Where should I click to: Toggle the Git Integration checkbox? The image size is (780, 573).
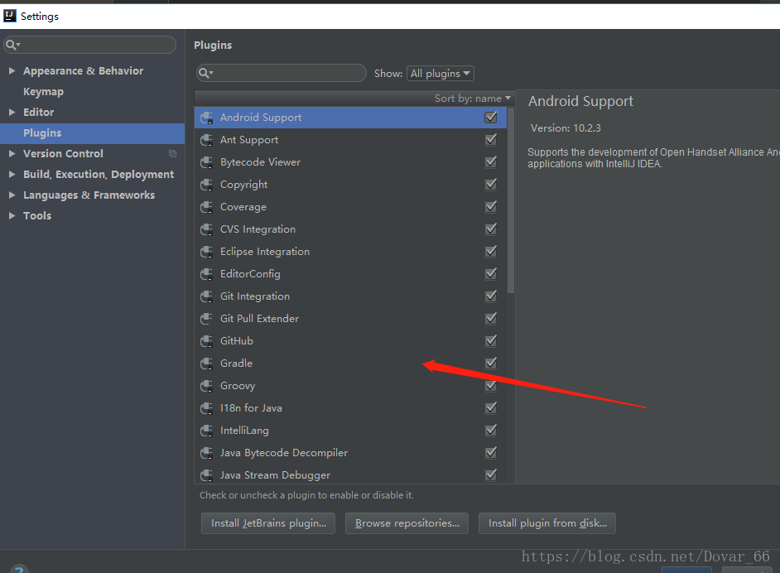coord(490,296)
